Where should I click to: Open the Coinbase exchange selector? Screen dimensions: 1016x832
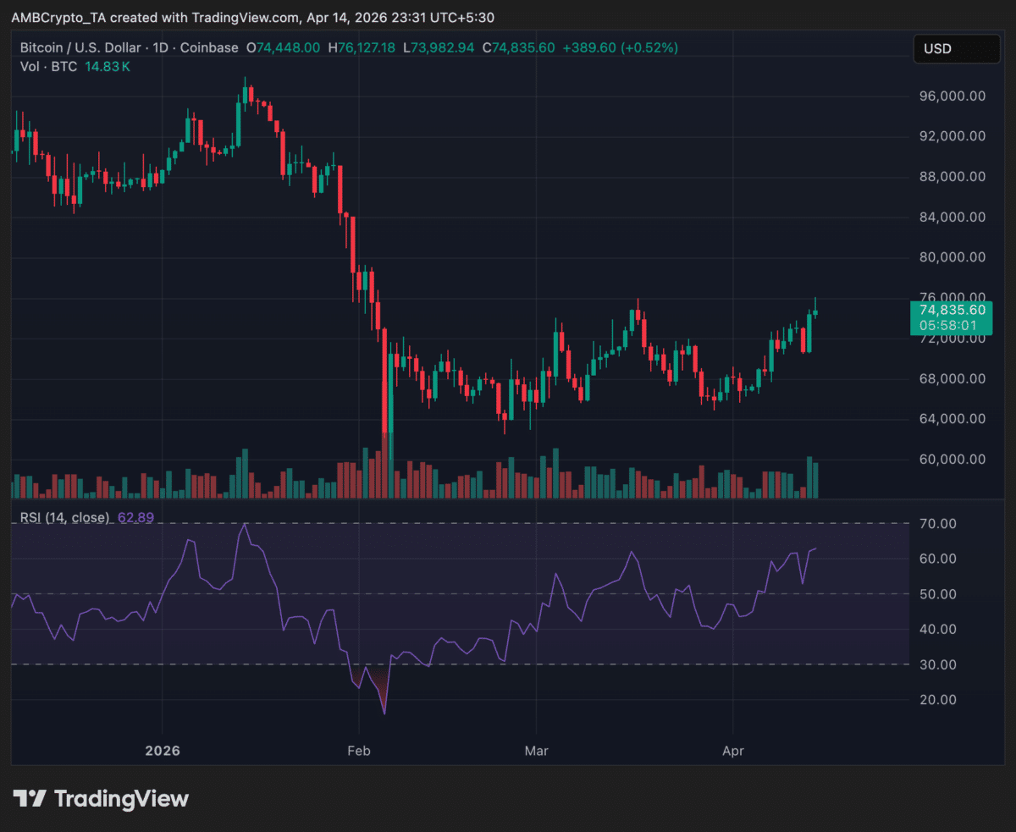tap(208, 48)
